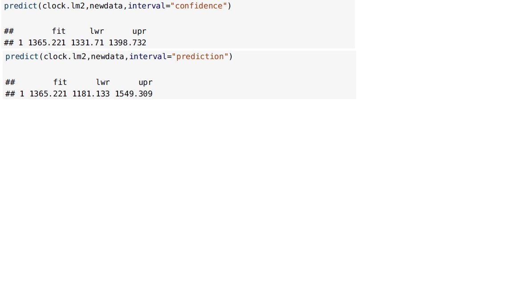Click clock.lm2 in the prediction call

click(x=65, y=56)
